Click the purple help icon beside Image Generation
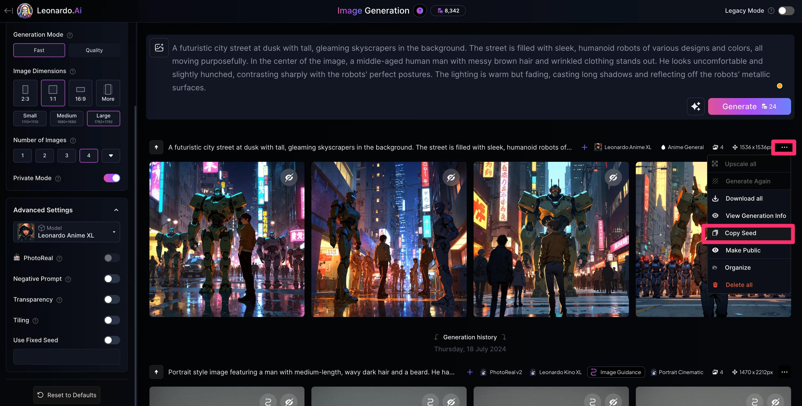Screen dimensions: 802x406 420,11
